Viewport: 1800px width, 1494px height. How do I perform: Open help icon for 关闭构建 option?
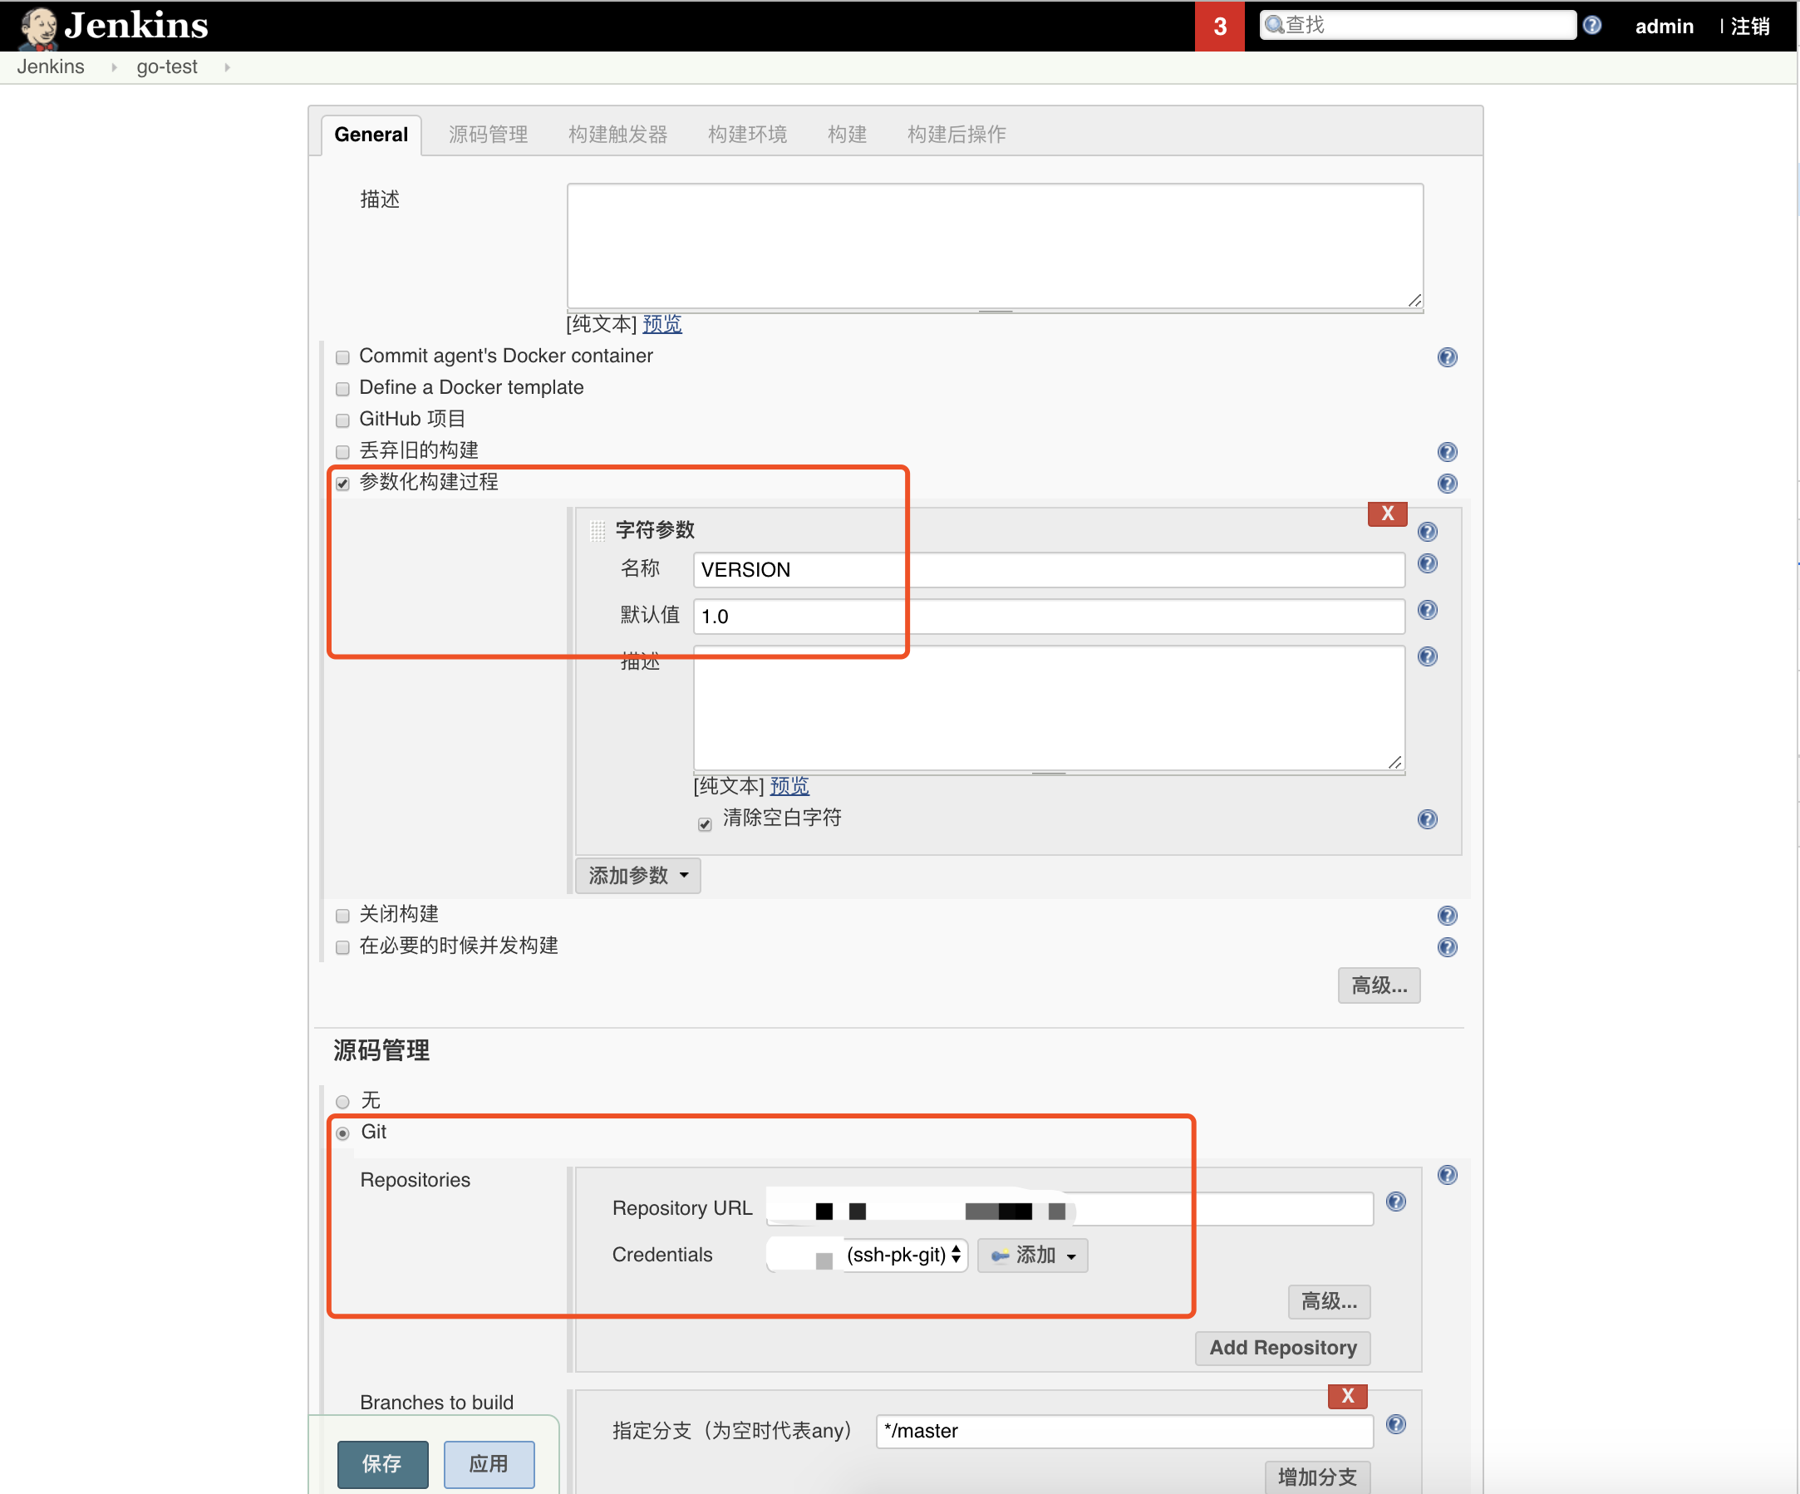tap(1447, 916)
